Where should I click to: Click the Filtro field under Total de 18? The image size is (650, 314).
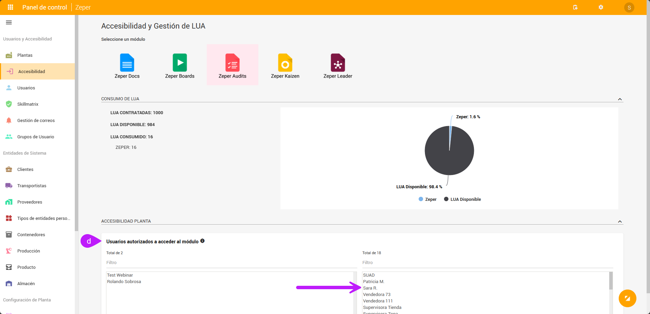pyautogui.click(x=487, y=263)
